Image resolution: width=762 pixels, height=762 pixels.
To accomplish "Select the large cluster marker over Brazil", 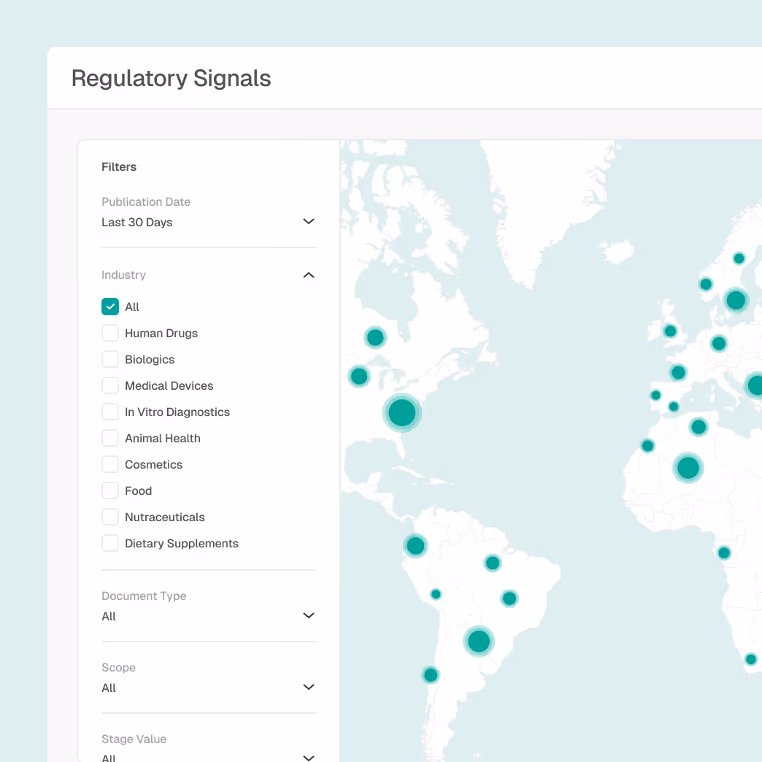I will [479, 642].
